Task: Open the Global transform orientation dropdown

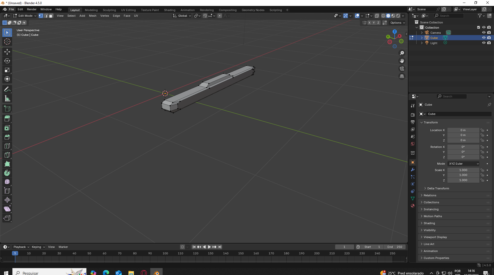Action: pos(182,16)
